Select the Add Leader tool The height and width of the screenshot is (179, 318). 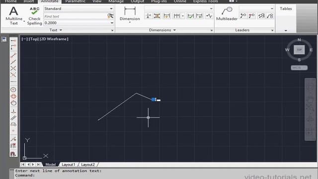click(x=243, y=16)
